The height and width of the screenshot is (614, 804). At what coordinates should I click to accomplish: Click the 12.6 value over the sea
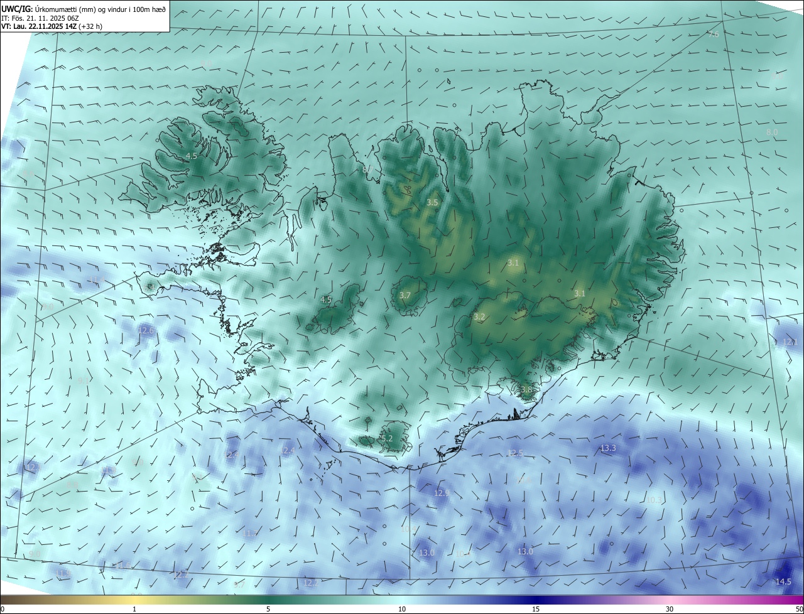pyautogui.click(x=146, y=330)
